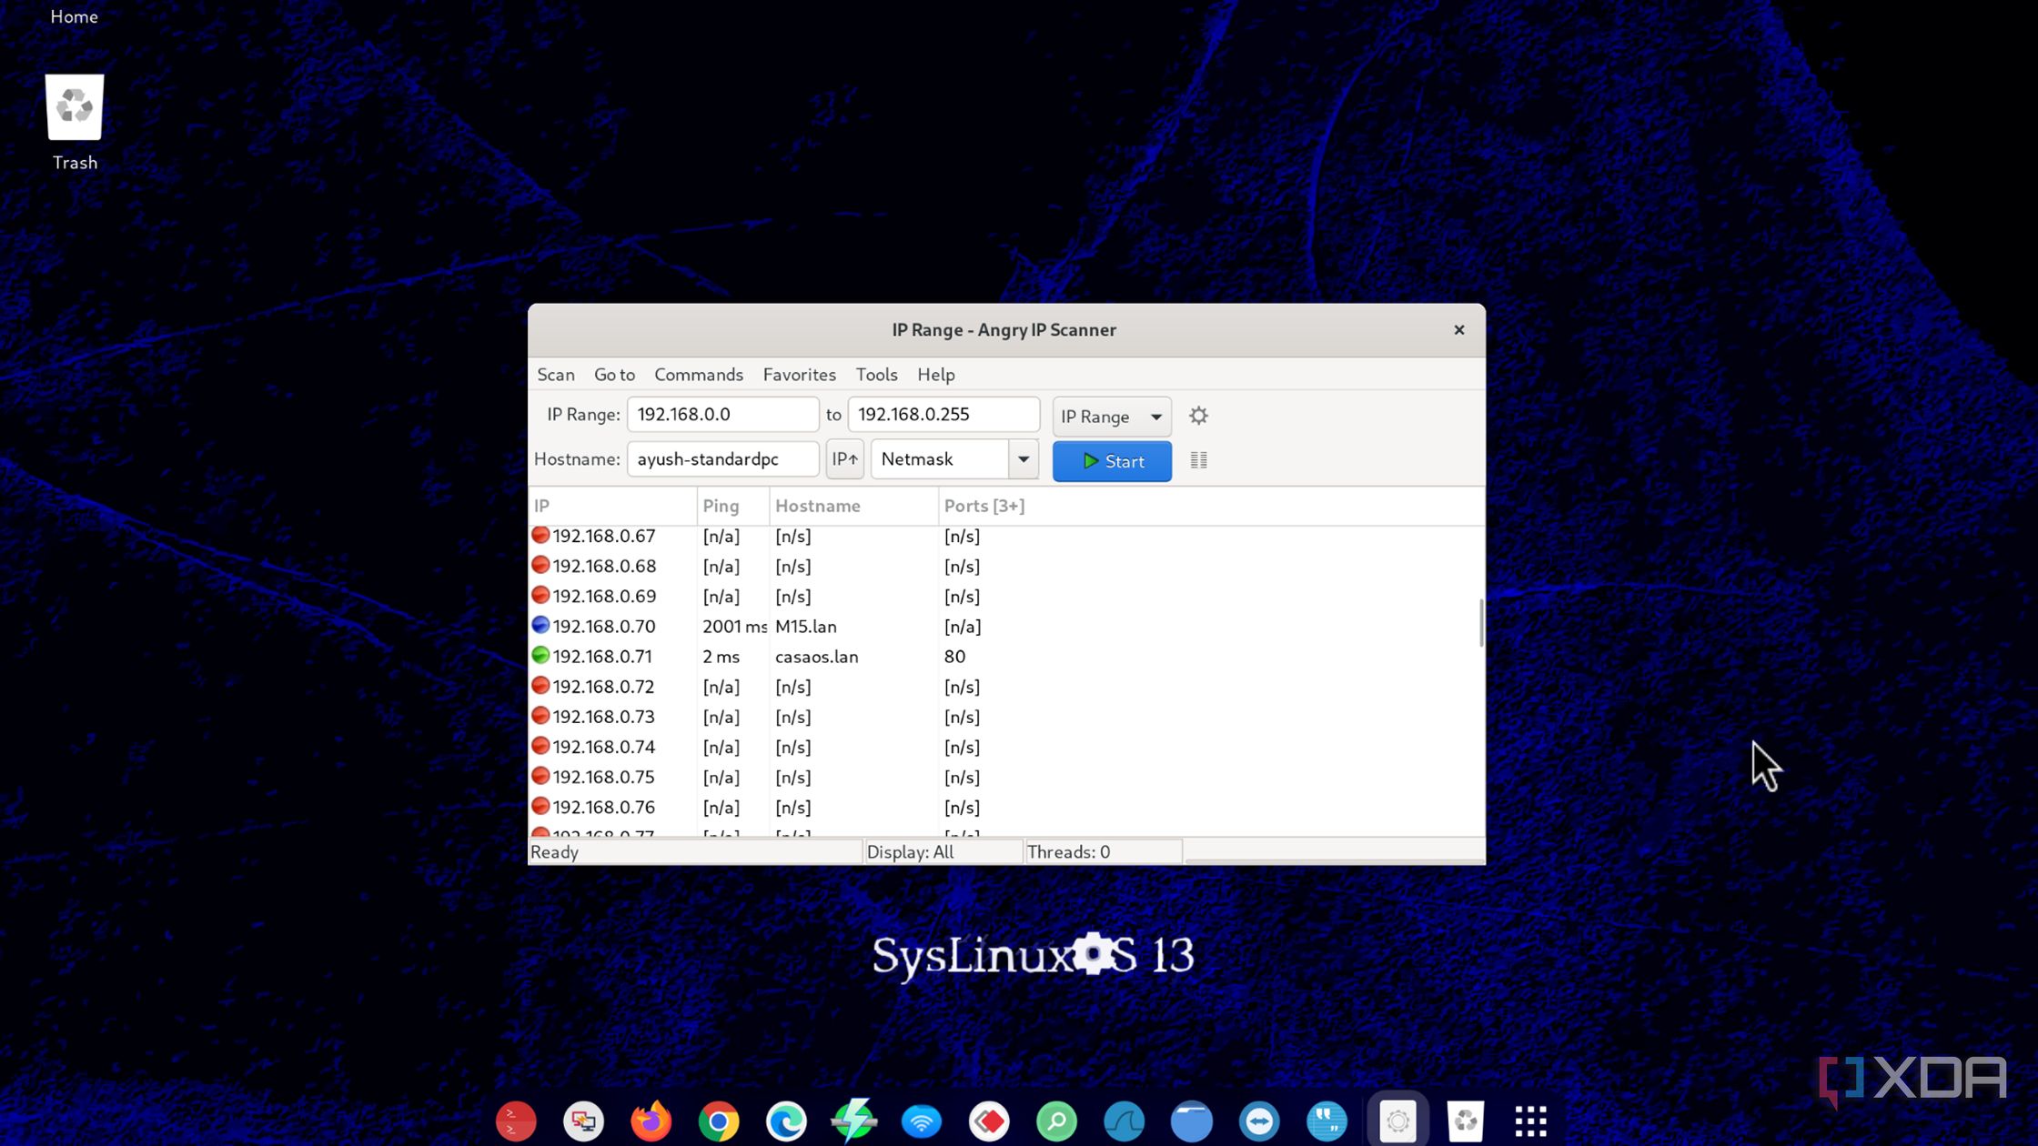Open scanner preferences gear icon
This screenshot has width=2038, height=1146.
point(1198,416)
